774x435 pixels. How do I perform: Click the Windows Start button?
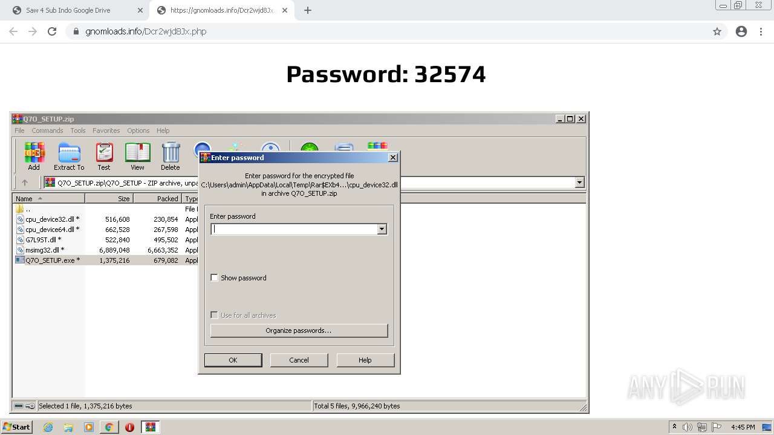point(16,427)
